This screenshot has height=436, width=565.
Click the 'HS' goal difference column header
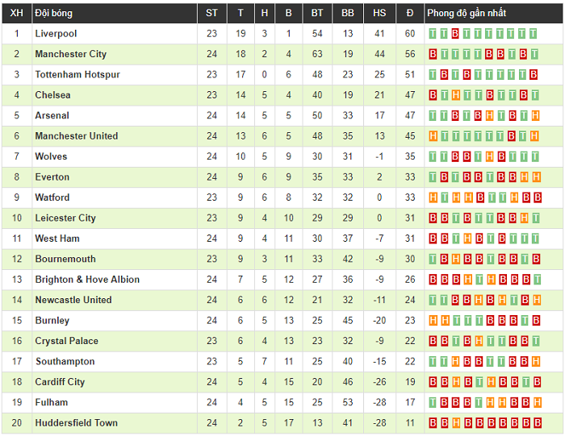pyautogui.click(x=379, y=13)
